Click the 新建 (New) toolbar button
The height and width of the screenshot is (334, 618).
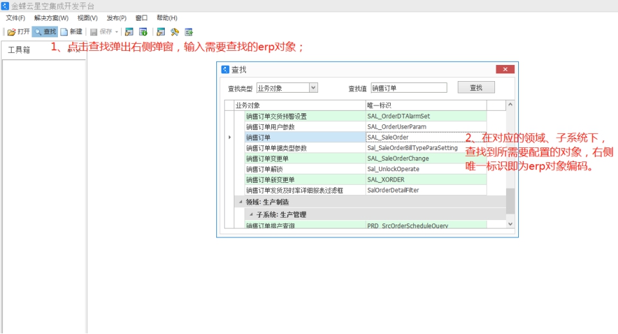(71, 32)
